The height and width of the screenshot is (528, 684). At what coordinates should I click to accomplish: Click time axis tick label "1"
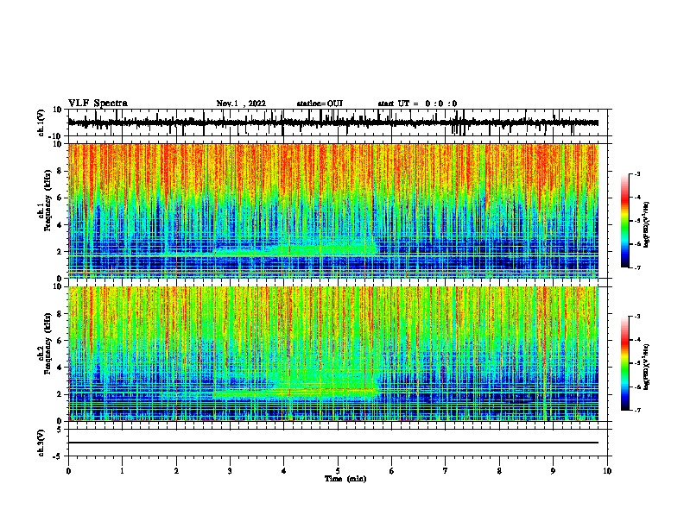coord(122,471)
